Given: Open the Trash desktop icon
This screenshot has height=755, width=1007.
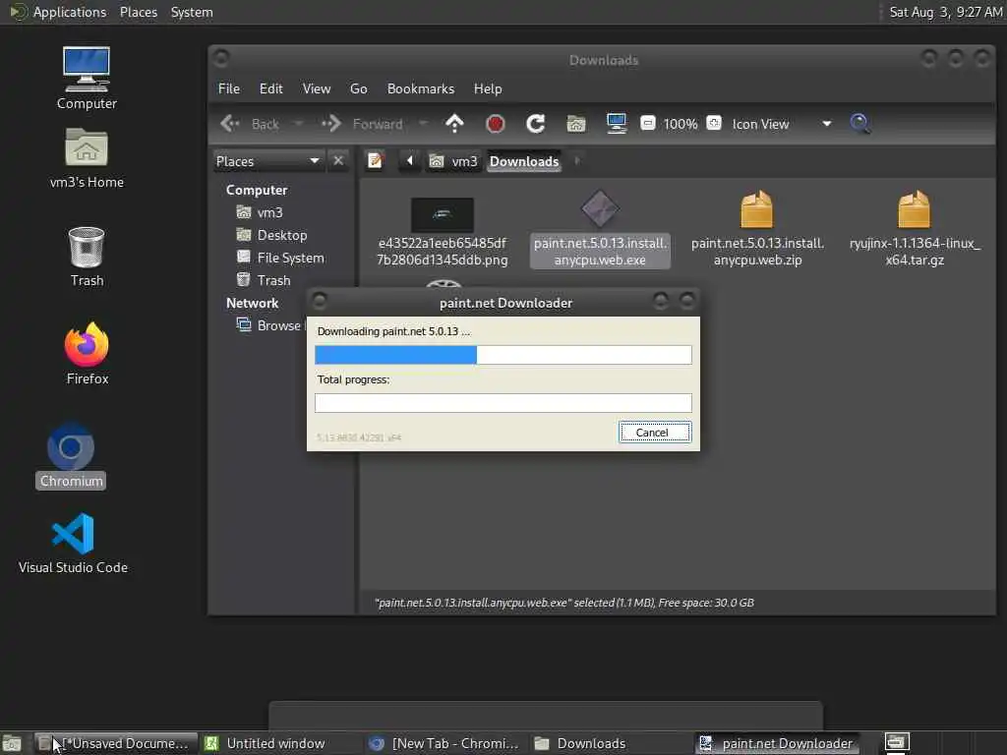Looking at the screenshot, I should click(87, 257).
